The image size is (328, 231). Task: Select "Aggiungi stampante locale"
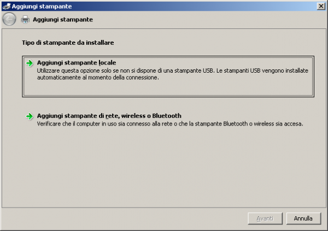tap(77, 63)
